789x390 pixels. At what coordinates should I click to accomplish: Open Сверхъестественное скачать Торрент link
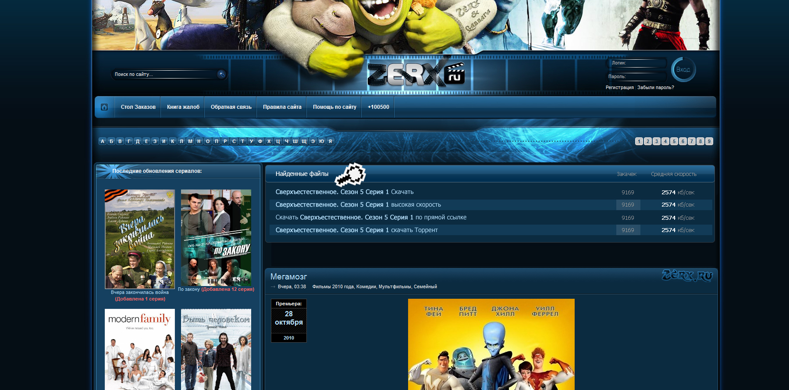click(x=356, y=230)
